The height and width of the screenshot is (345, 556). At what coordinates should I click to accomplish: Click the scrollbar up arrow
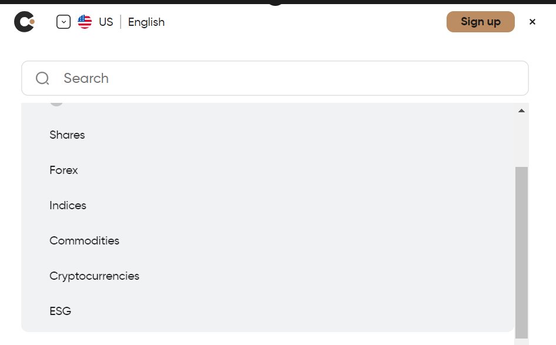tap(521, 110)
